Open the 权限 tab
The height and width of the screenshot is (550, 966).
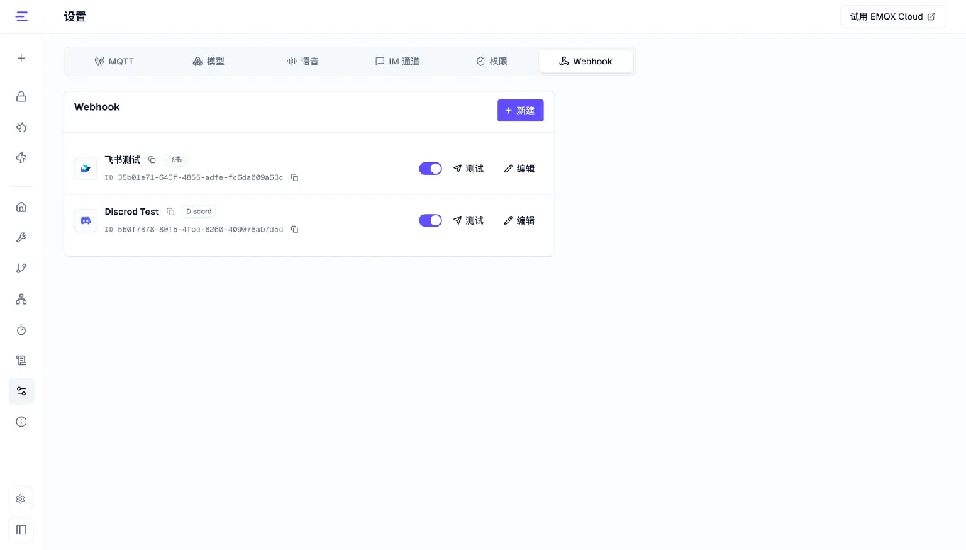tap(491, 61)
